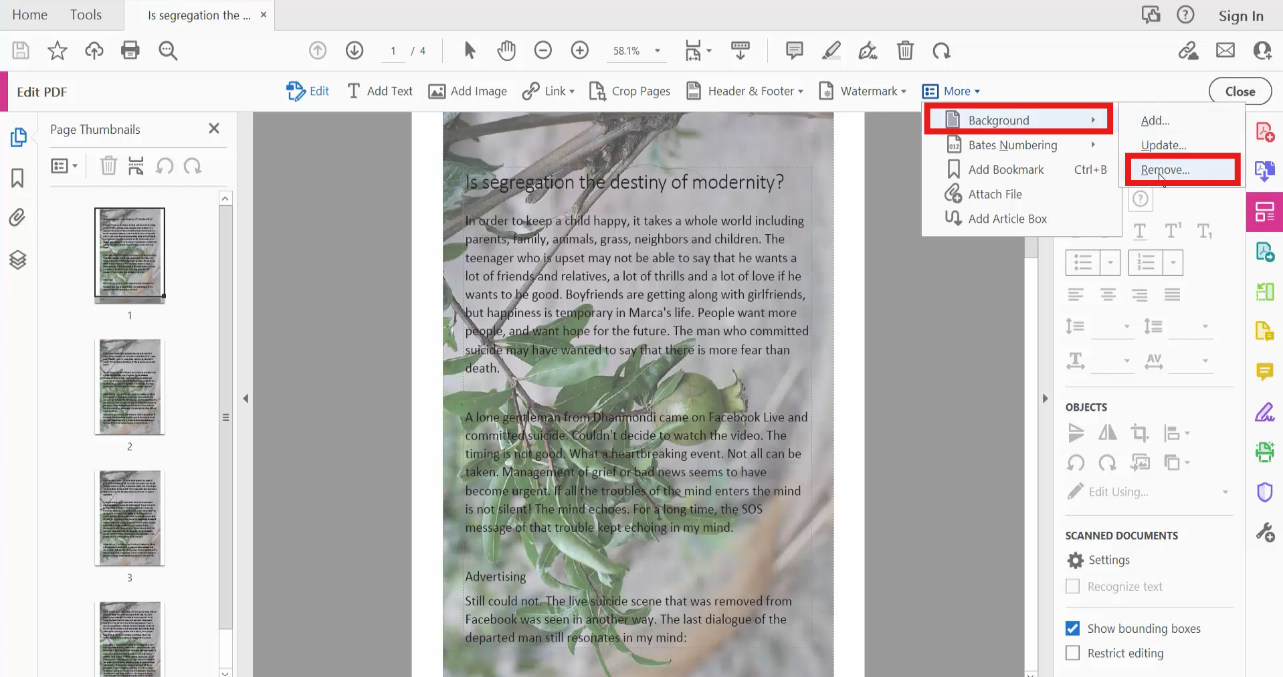1283x677 pixels.
Task: Open the Create PDF icon in right panel
Action: point(1265,131)
